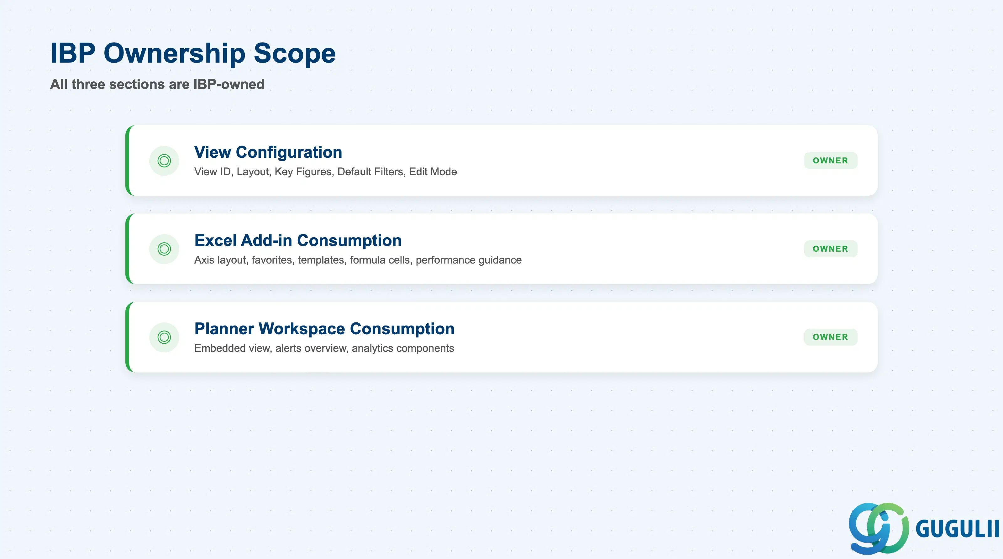This screenshot has width=1003, height=559.
Task: Click 'All three sections are IBP-owned' subtitle
Action: point(157,85)
